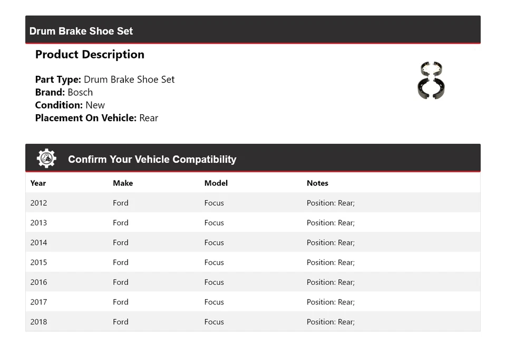Open the brake shoe product thumbnail
This screenshot has height=347, width=506.
(x=431, y=80)
